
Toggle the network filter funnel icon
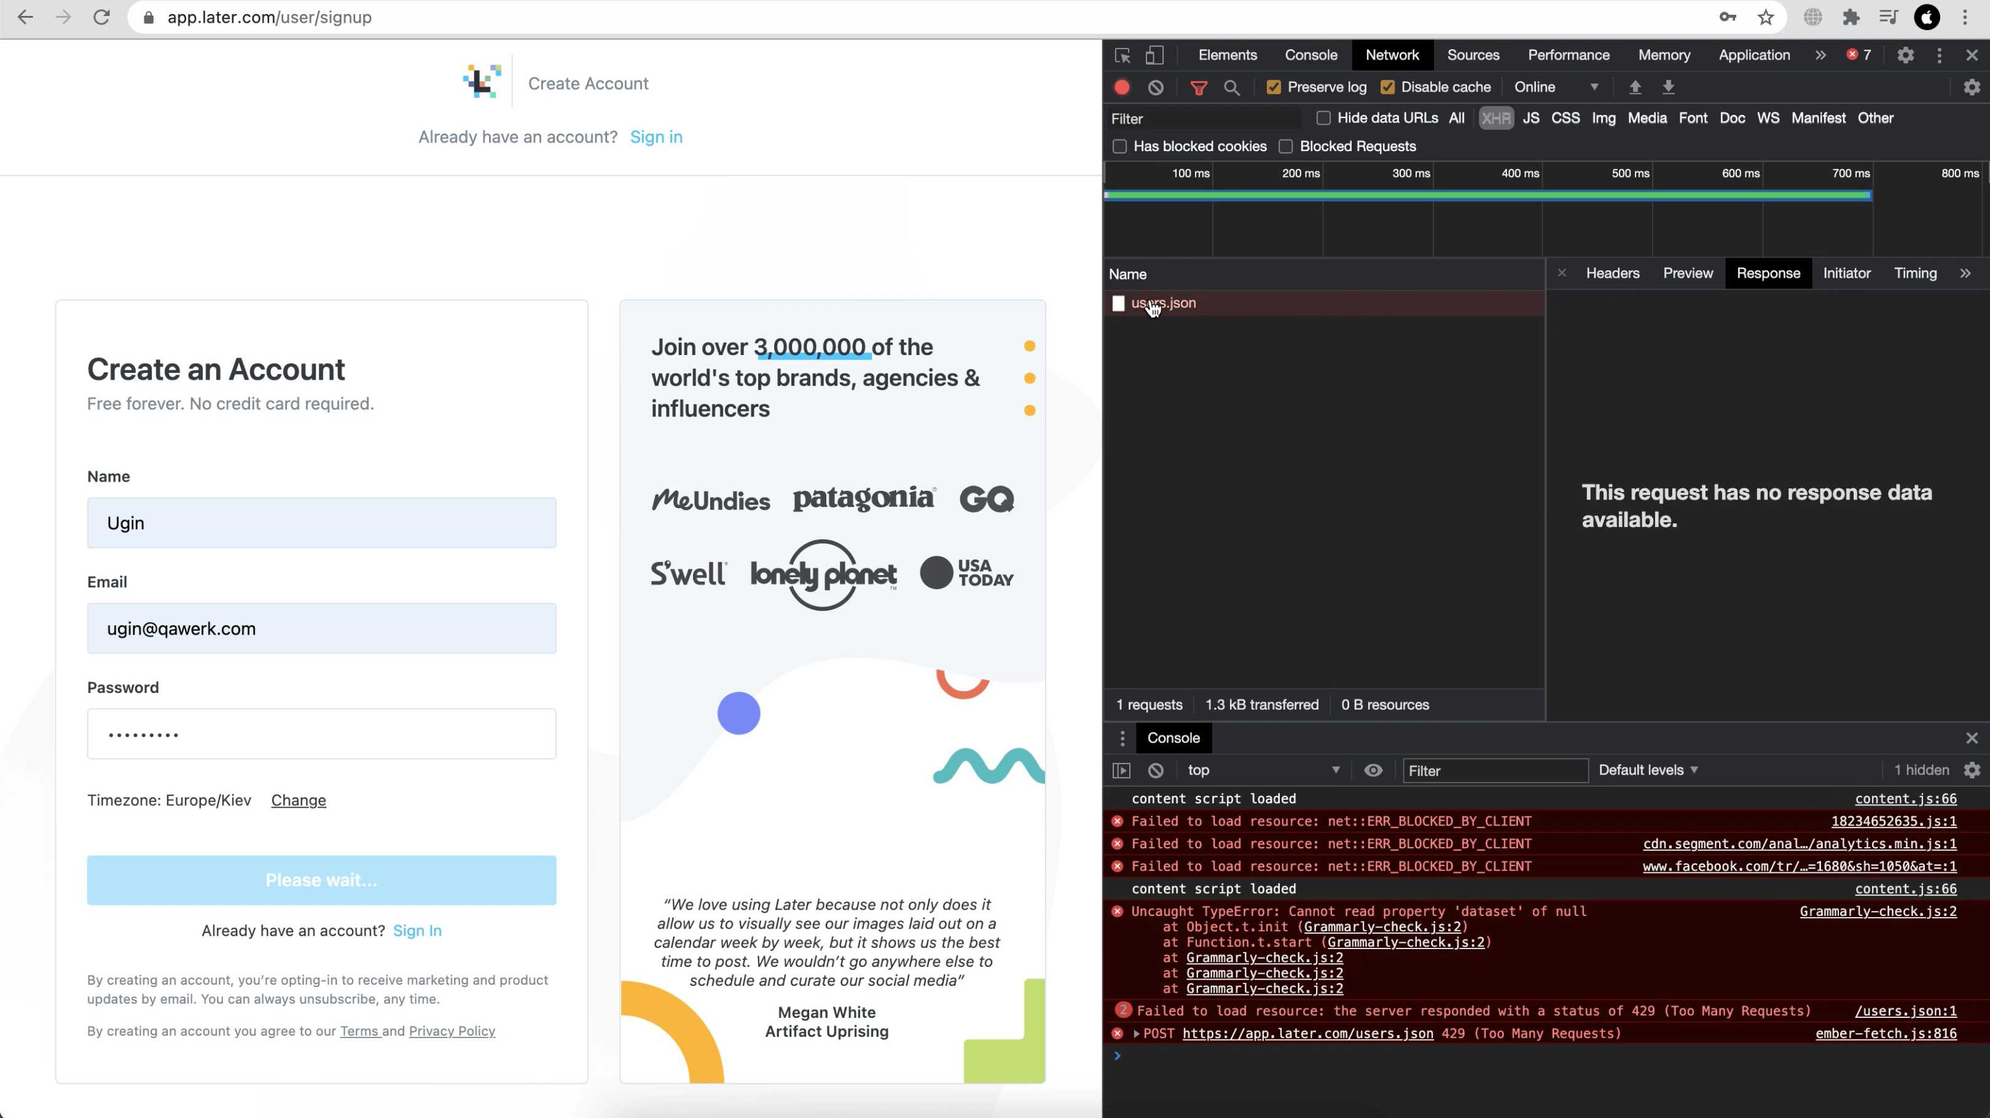coord(1198,87)
